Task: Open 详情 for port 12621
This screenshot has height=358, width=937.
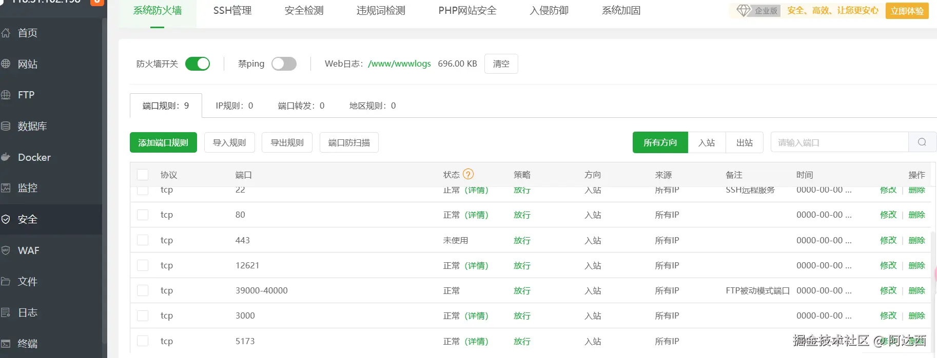Action: point(477,265)
